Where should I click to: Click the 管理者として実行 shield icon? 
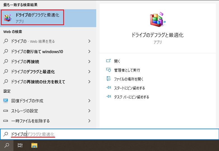point(109,70)
